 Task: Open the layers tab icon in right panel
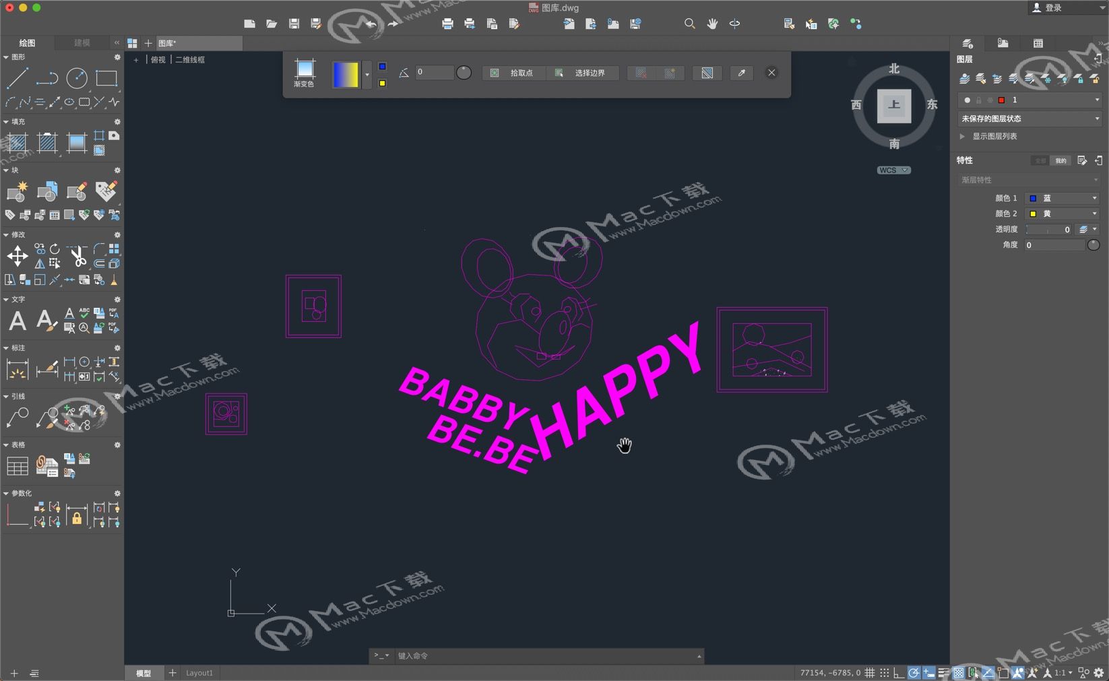967,43
